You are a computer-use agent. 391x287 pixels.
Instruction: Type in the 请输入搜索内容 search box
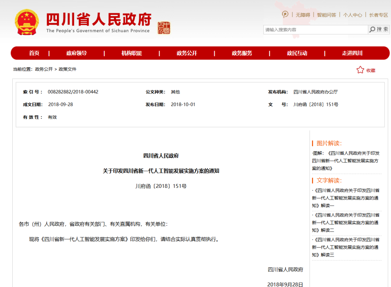click(315, 30)
